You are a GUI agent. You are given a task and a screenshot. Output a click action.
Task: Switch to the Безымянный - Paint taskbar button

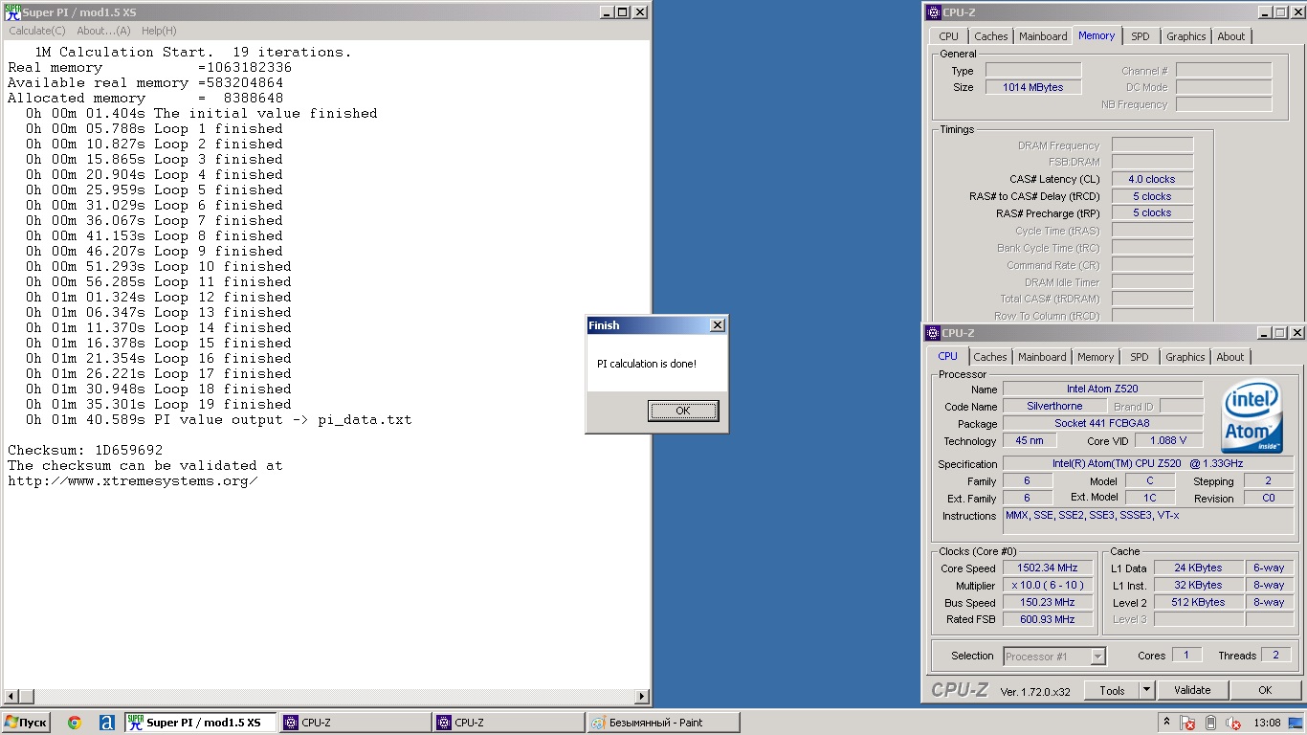[662, 723]
